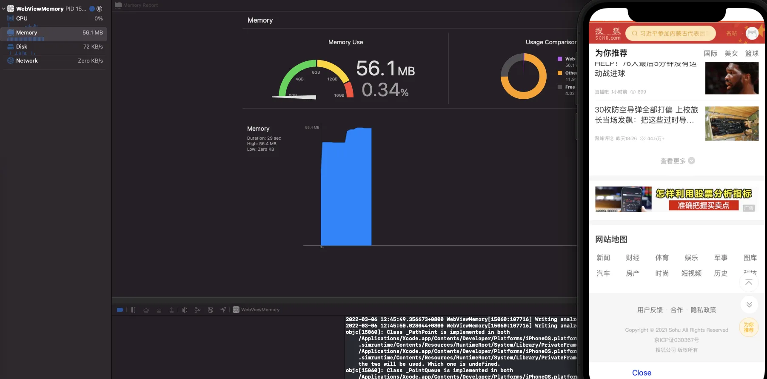Viewport: 767px width, 379px height.
Task: Toggle the gauge display button beside the PID
Action: (100, 9)
